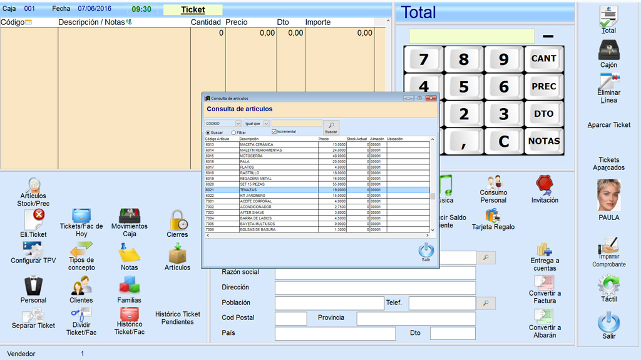Click the Invitación icon
641x360 pixels.
544,186
